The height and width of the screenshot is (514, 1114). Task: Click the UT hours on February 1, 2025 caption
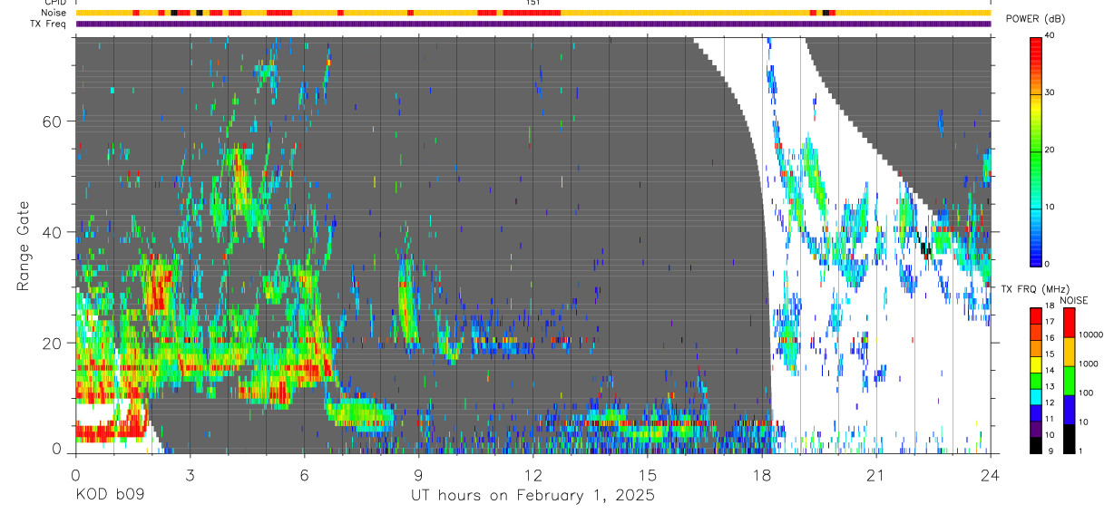[x=533, y=497]
